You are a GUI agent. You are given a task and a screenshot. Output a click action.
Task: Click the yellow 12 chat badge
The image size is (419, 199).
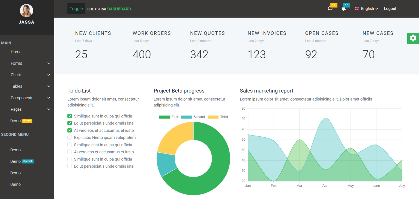coord(333,5)
